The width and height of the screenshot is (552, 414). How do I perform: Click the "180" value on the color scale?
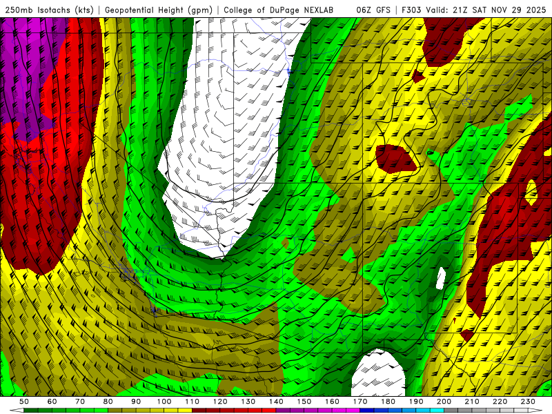point(388,402)
